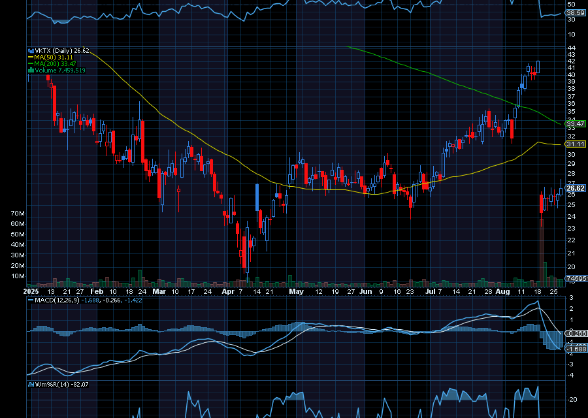The height and width of the screenshot is (418, 588).
Task: Click the date label 16 in June
Action: pyautogui.click(x=397, y=292)
